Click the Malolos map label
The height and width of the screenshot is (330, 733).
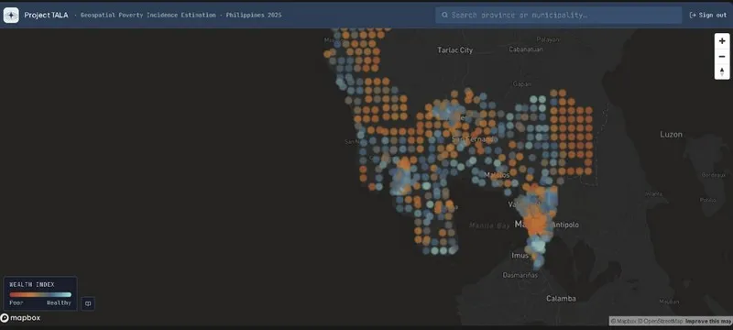(x=497, y=175)
